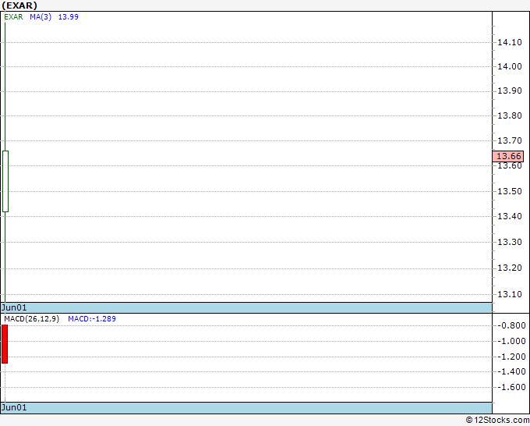Click the MA value 13.99
The width and height of the screenshot is (530, 426).
coord(69,17)
